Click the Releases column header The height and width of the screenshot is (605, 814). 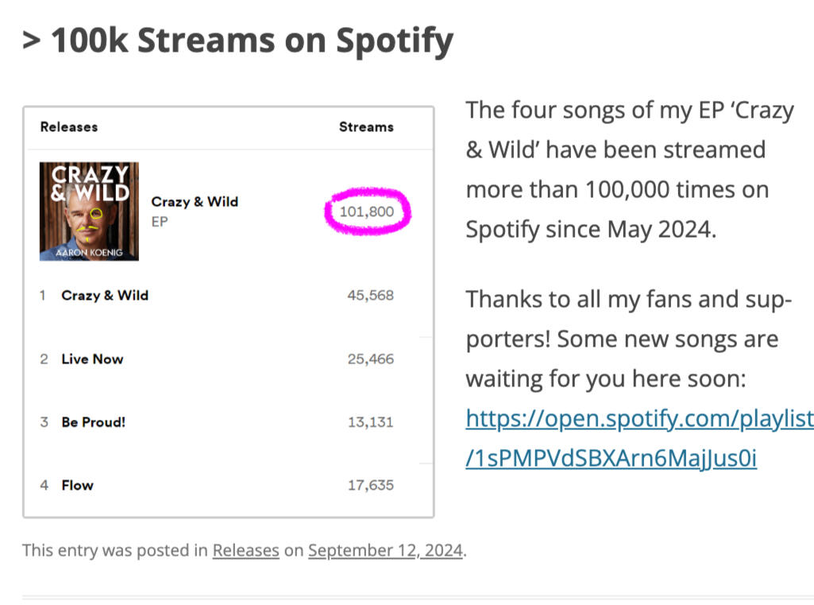(x=69, y=126)
